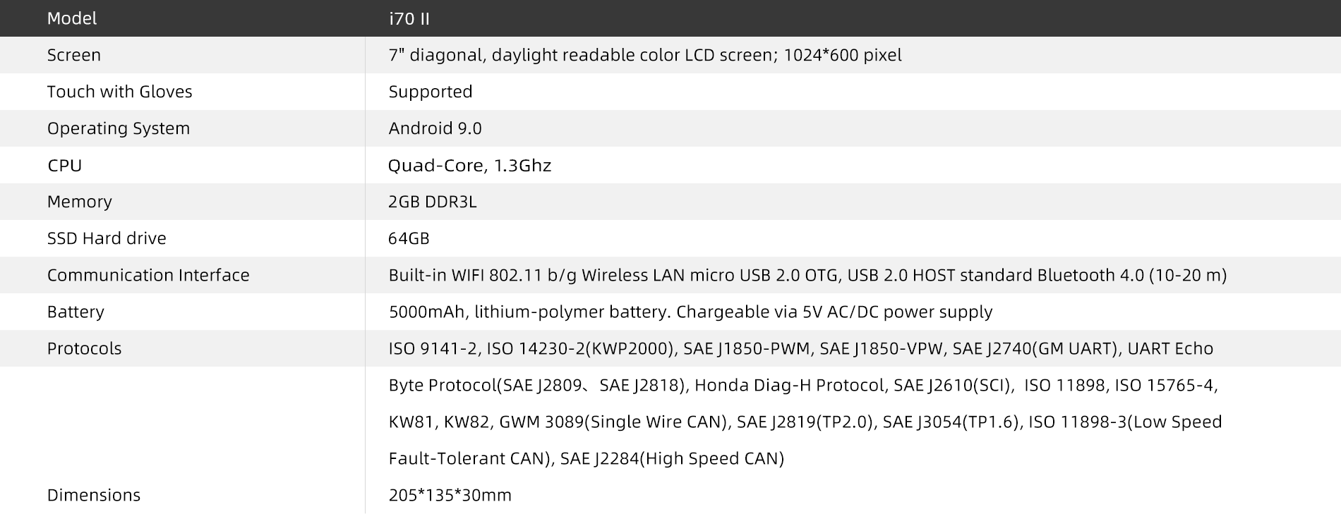Click the CPU row label
1341x514 pixels.
coord(65,165)
